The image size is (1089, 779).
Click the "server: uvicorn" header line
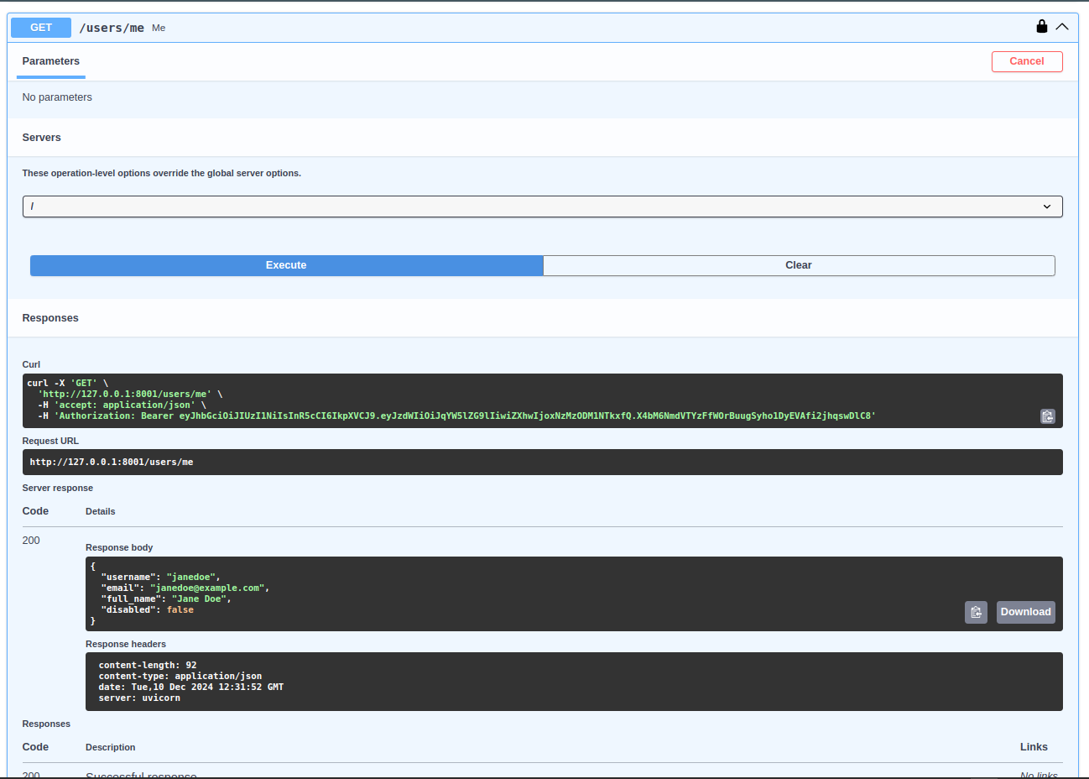tap(139, 698)
